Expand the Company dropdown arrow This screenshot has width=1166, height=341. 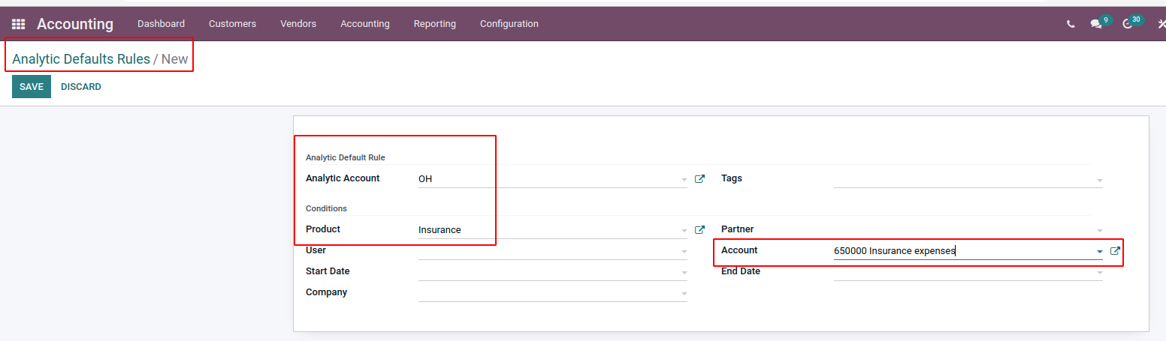pyautogui.click(x=684, y=294)
